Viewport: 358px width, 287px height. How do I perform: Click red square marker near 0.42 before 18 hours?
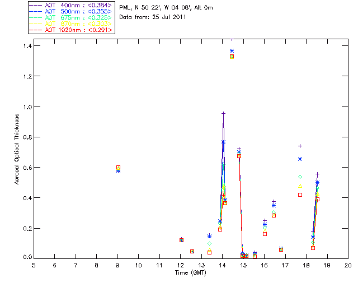(300, 195)
